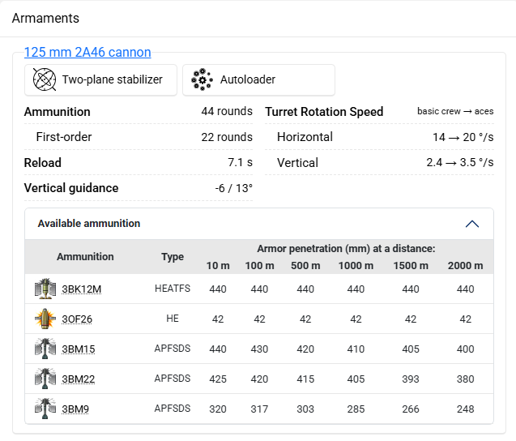Viewport: 516px width, 441px height.
Task: Click the 3BM9 shell icon
Action: [44, 409]
